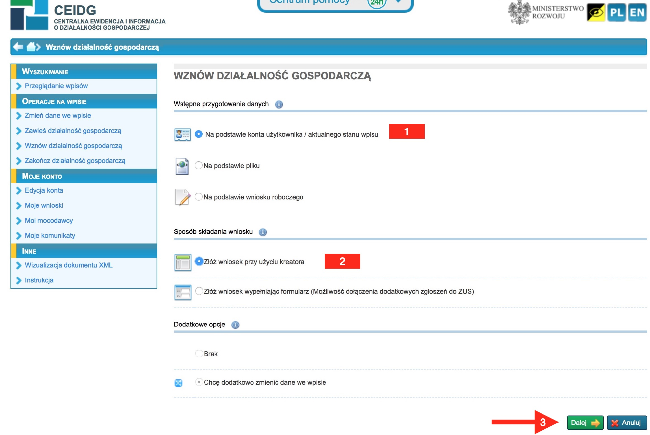Screen dimensions: 650x435
Task: Click chevron beside Wizualizacja dokumentu XML
Action: pos(19,266)
